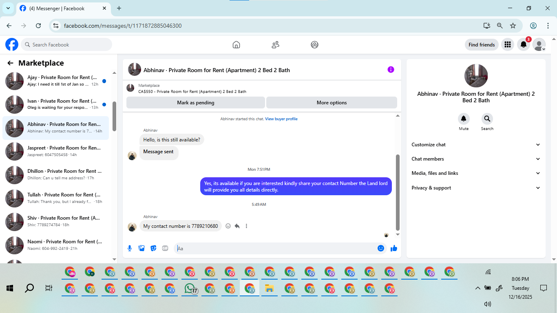
Task: Open the CA$550 Marketplace listing link
Action: coord(192,92)
